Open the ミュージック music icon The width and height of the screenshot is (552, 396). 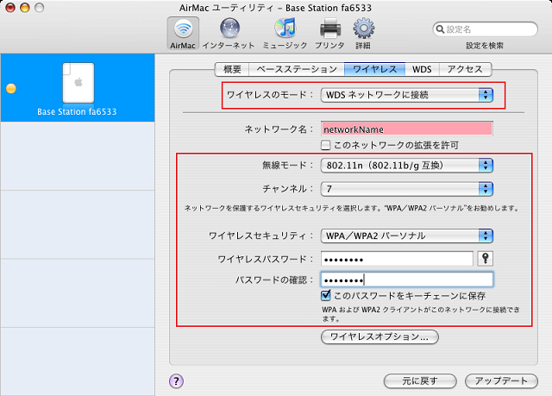tap(285, 28)
